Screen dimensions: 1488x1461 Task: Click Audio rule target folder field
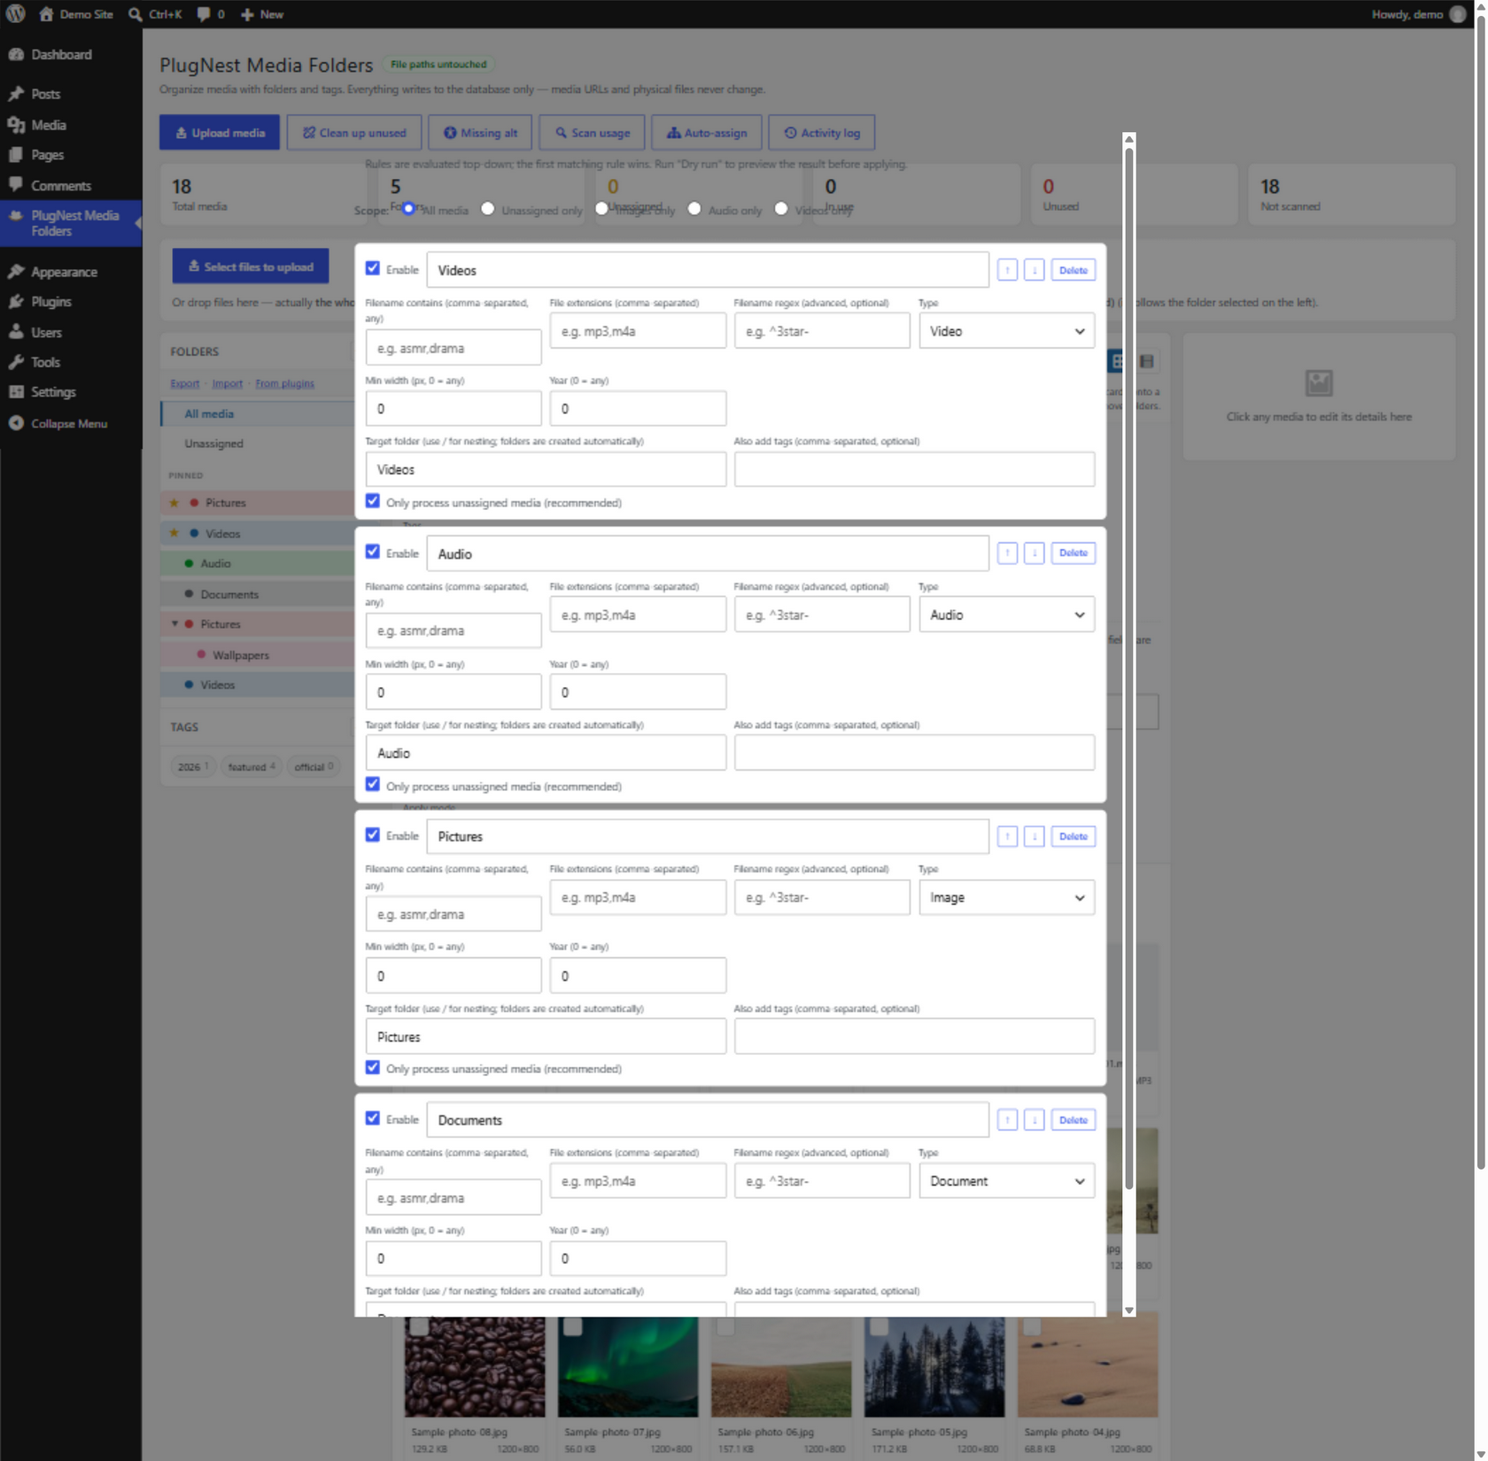coord(546,753)
